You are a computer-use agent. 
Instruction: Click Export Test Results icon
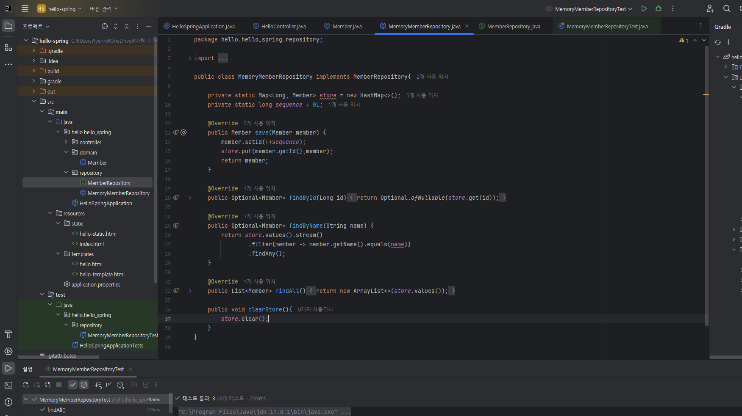click(145, 385)
